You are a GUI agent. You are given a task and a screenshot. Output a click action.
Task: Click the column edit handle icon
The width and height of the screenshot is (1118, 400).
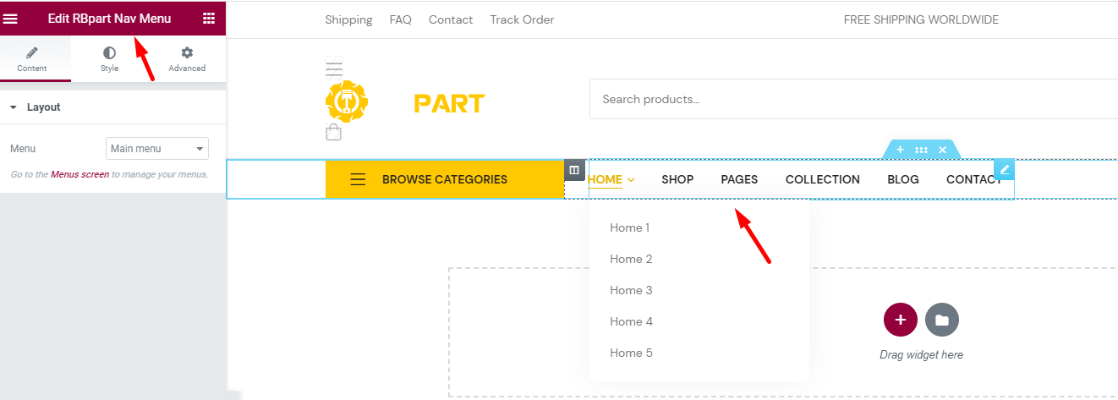[x=574, y=170]
